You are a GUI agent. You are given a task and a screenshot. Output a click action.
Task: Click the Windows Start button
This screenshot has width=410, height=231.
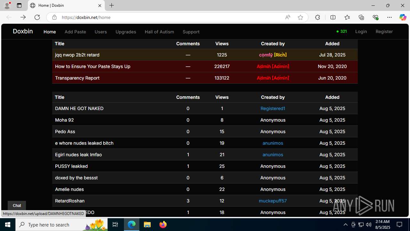pos(8,225)
